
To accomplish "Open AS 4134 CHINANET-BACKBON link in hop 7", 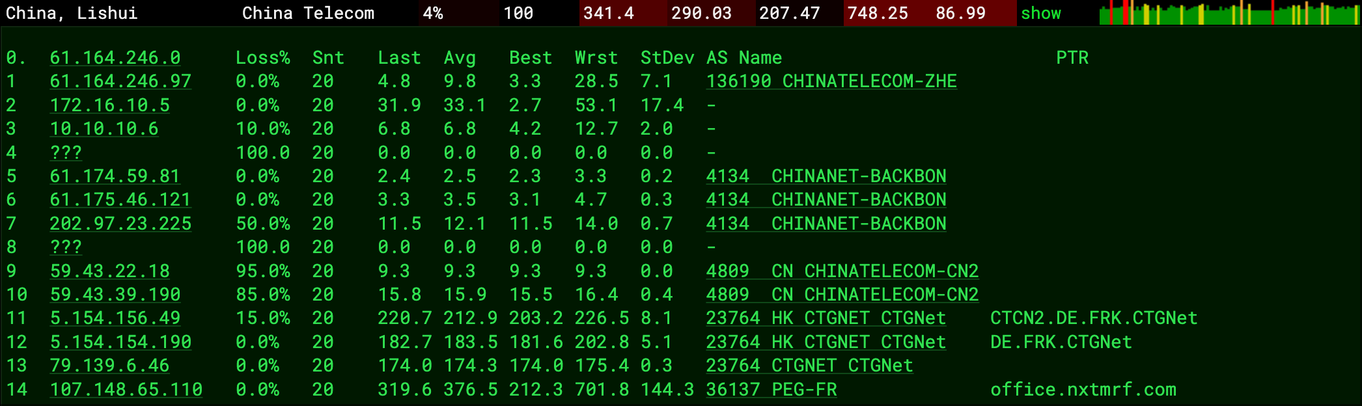I will 826,224.
